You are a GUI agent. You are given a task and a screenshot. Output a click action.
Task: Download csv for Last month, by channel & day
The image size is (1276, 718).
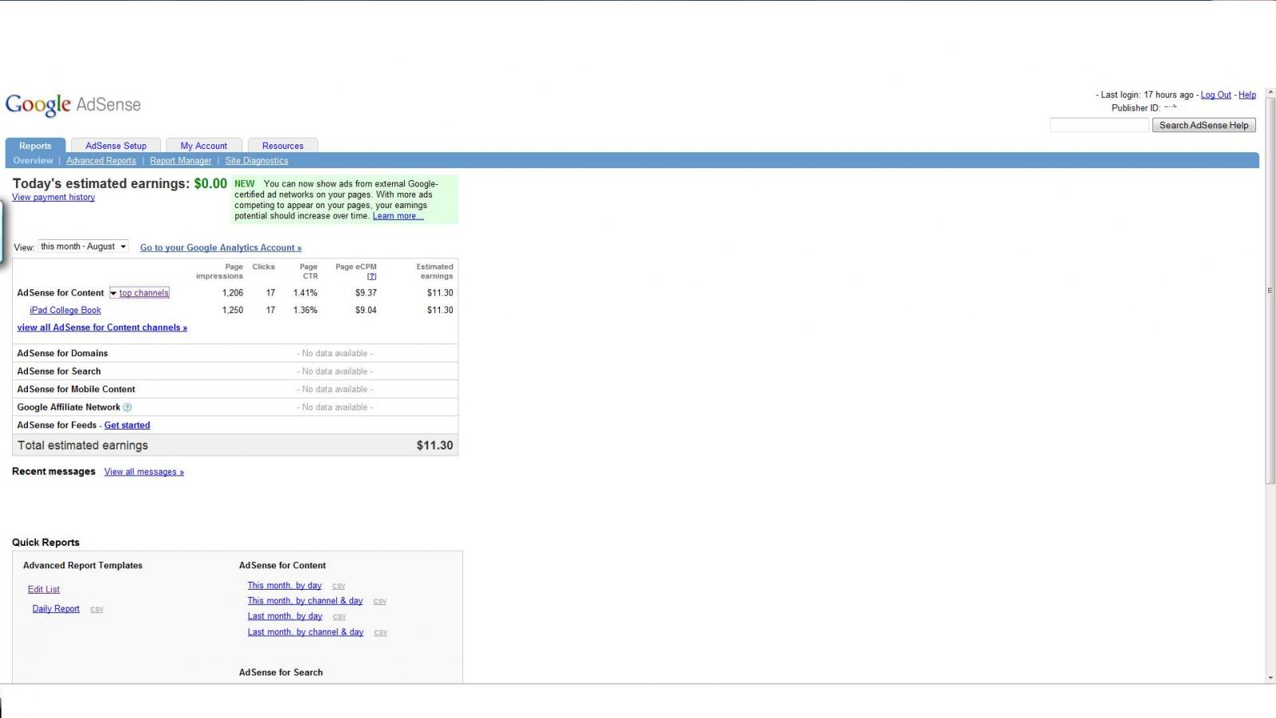[x=381, y=633]
